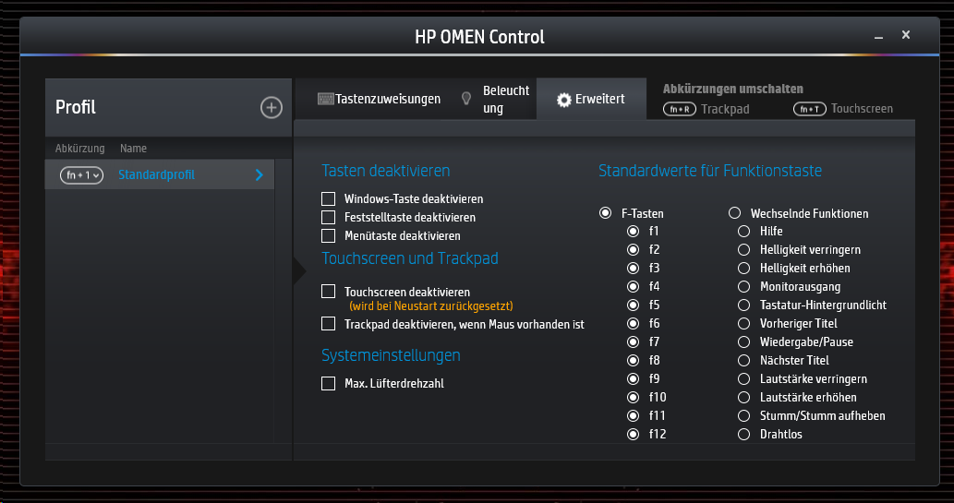Viewport: 954px width, 503px height.
Task: Choose Helligkeit verringern radio option
Action: 743,249
